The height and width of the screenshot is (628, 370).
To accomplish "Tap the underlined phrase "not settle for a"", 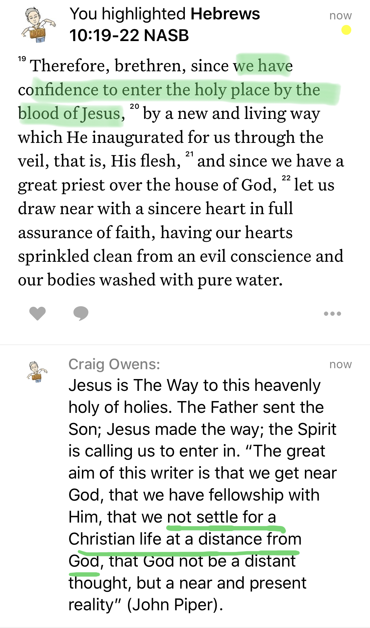I will tap(221, 517).
